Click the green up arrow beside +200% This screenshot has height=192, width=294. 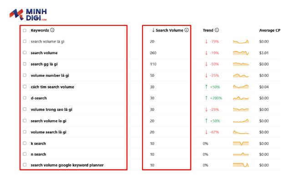(206, 98)
